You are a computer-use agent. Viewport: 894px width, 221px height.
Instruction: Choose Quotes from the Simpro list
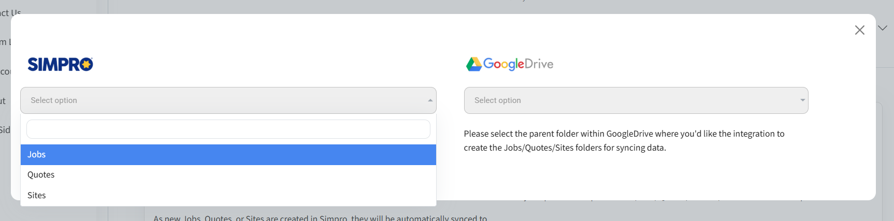click(x=41, y=175)
